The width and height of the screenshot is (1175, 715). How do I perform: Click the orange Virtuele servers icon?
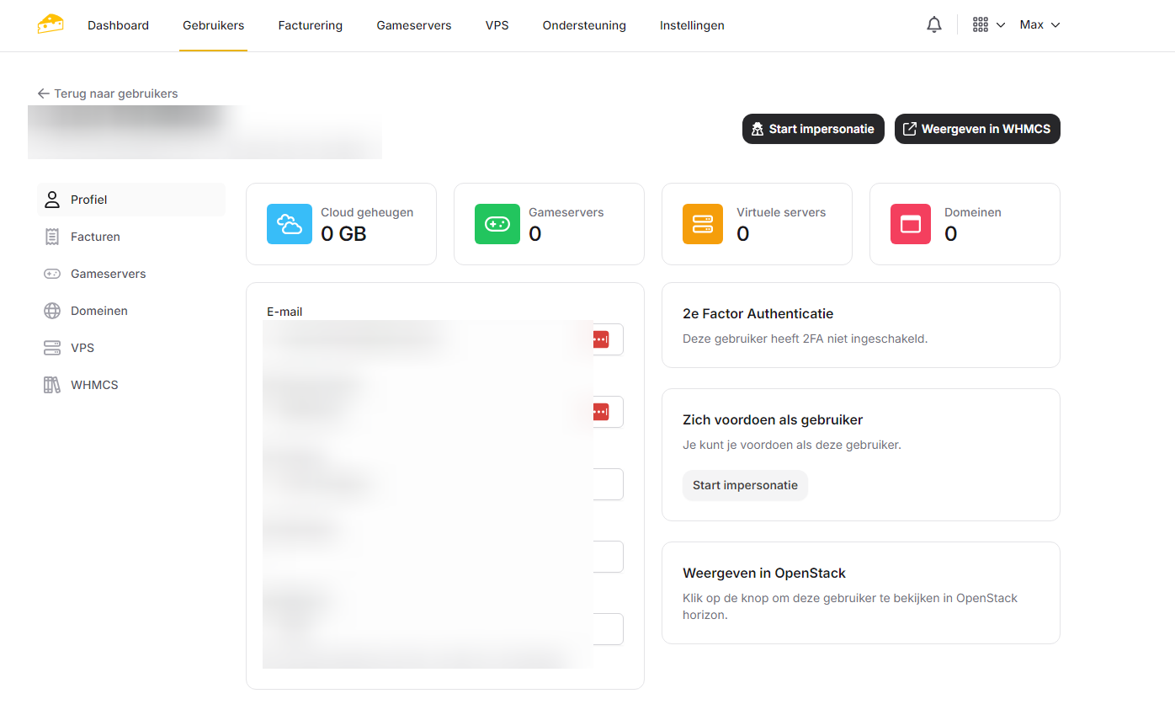point(702,224)
